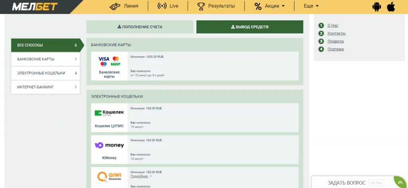Filter by Банковские карты in sidebar
Image resolution: width=408 pixels, height=188 pixels.
pyautogui.click(x=45, y=59)
